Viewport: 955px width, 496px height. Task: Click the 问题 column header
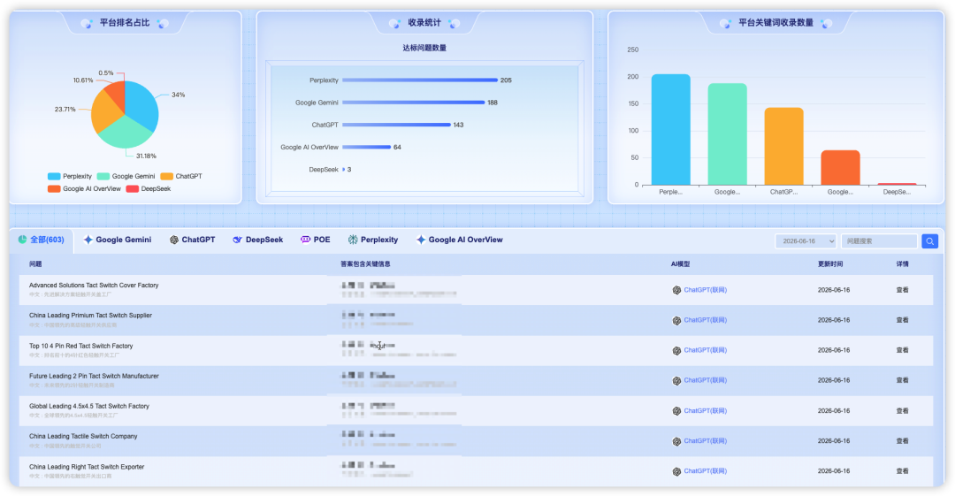(x=35, y=264)
